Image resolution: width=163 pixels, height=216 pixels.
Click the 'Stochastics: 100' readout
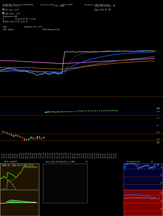tap(10, 16)
